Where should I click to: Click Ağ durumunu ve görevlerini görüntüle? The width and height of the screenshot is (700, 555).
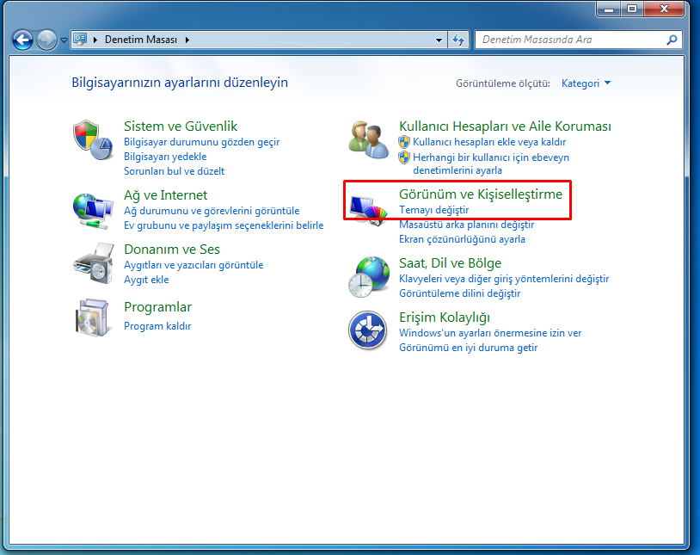point(212,211)
